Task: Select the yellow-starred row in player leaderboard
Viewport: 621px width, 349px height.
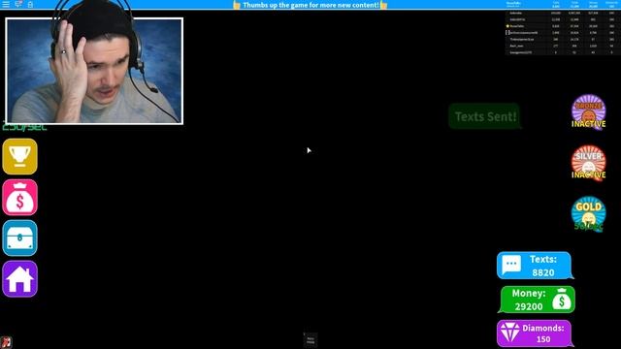Action: [x=563, y=26]
